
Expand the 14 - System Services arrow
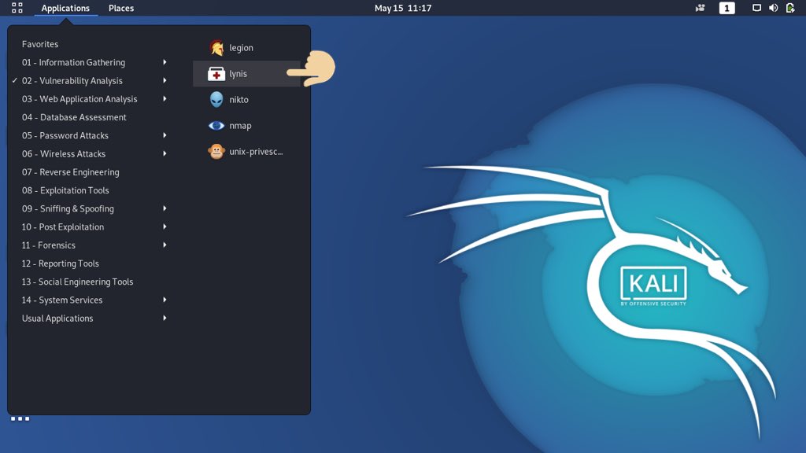(x=165, y=300)
